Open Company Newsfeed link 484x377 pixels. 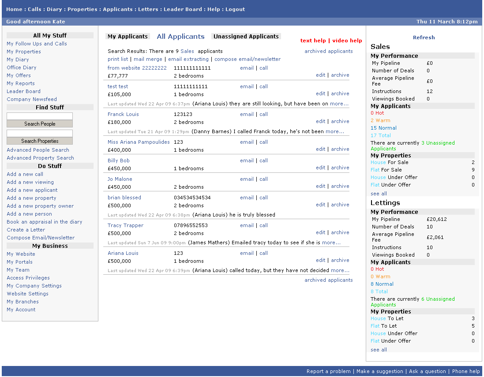point(32,99)
